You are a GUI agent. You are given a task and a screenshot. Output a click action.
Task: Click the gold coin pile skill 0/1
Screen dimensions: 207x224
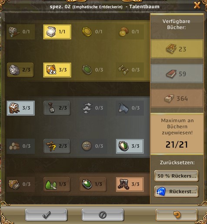pyautogui.click(x=130, y=32)
